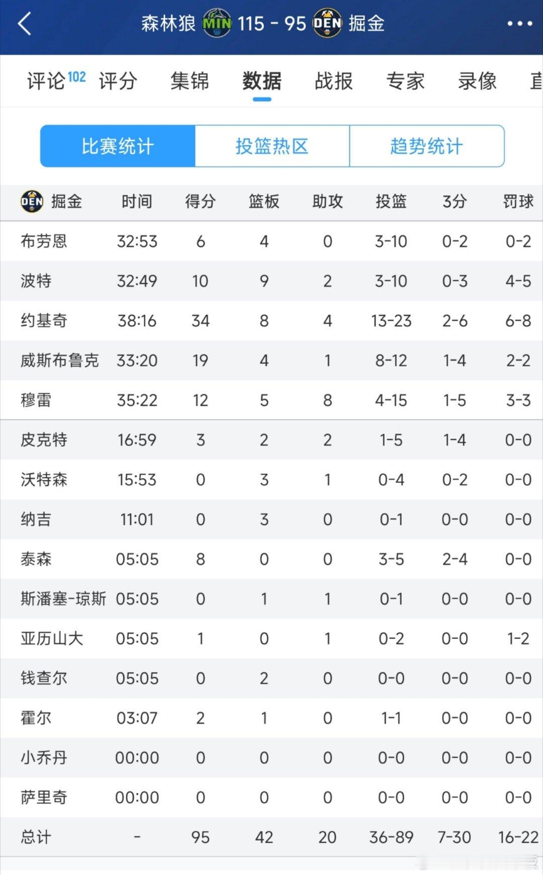Switch to the 评论 tab
This screenshot has height=875, width=543.
pyautogui.click(x=46, y=81)
